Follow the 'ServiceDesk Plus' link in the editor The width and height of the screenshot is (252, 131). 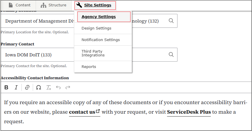189,112
